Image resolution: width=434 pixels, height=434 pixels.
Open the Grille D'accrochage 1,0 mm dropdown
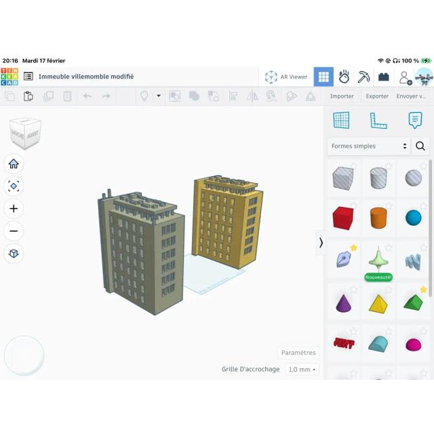click(x=302, y=369)
